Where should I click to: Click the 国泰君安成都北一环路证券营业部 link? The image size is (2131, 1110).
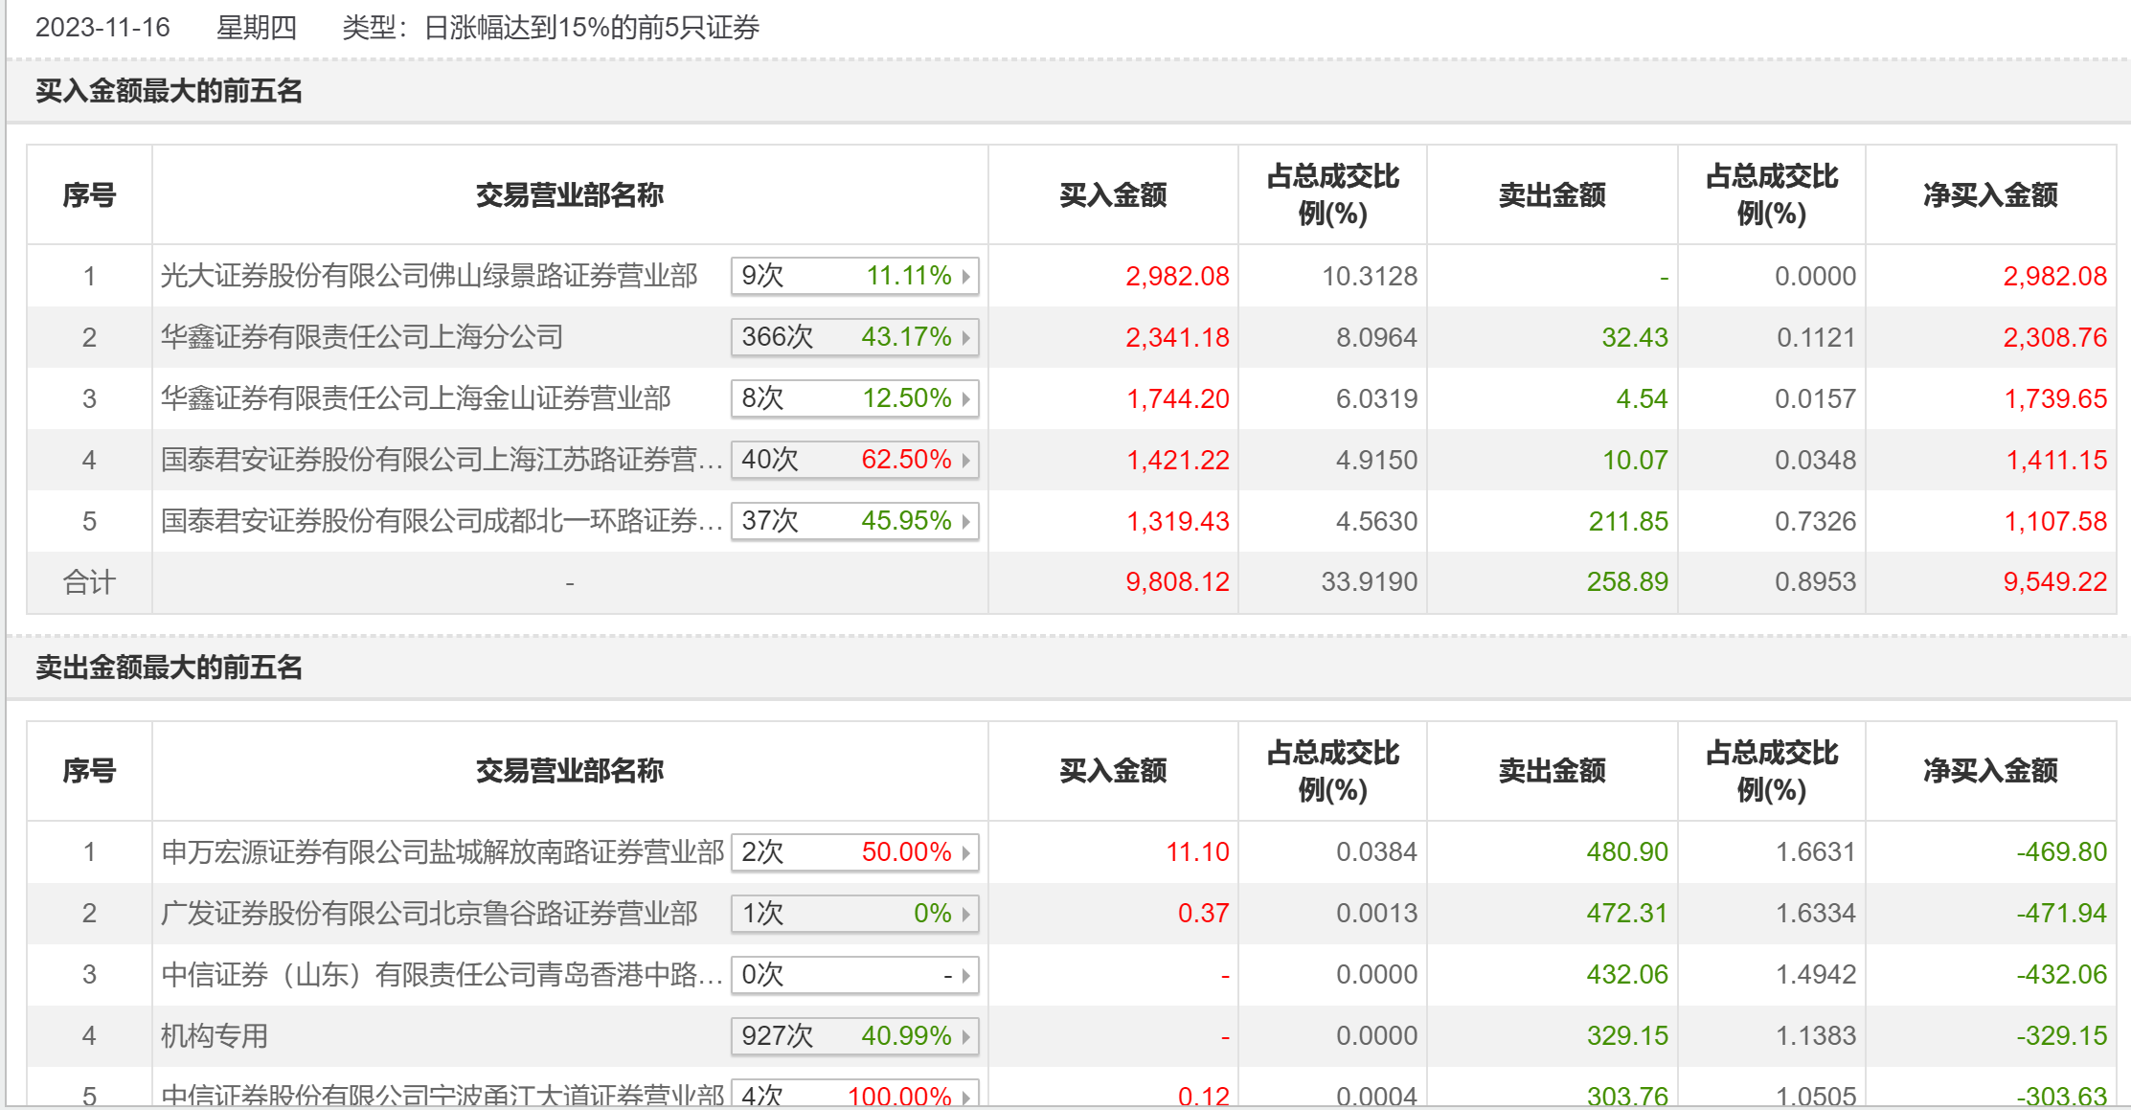pos(441,522)
